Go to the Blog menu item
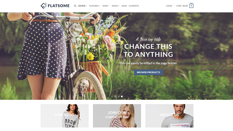Screen dimensions: 233x131 pos(124,6)
